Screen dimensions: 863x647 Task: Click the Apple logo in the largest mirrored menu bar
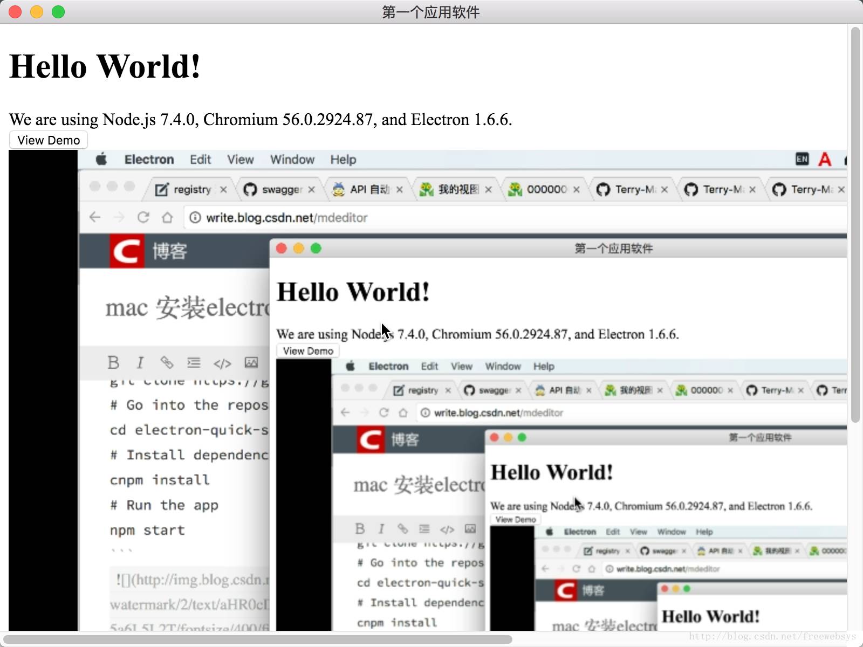101,159
